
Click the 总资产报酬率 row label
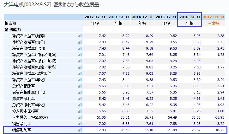tap(23, 86)
